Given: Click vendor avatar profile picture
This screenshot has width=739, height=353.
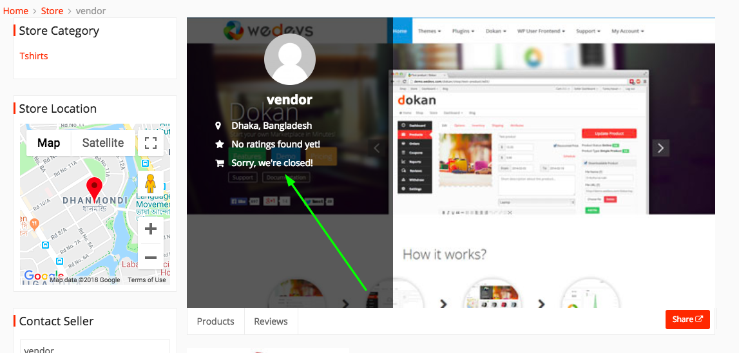Looking at the screenshot, I should pyautogui.click(x=289, y=59).
